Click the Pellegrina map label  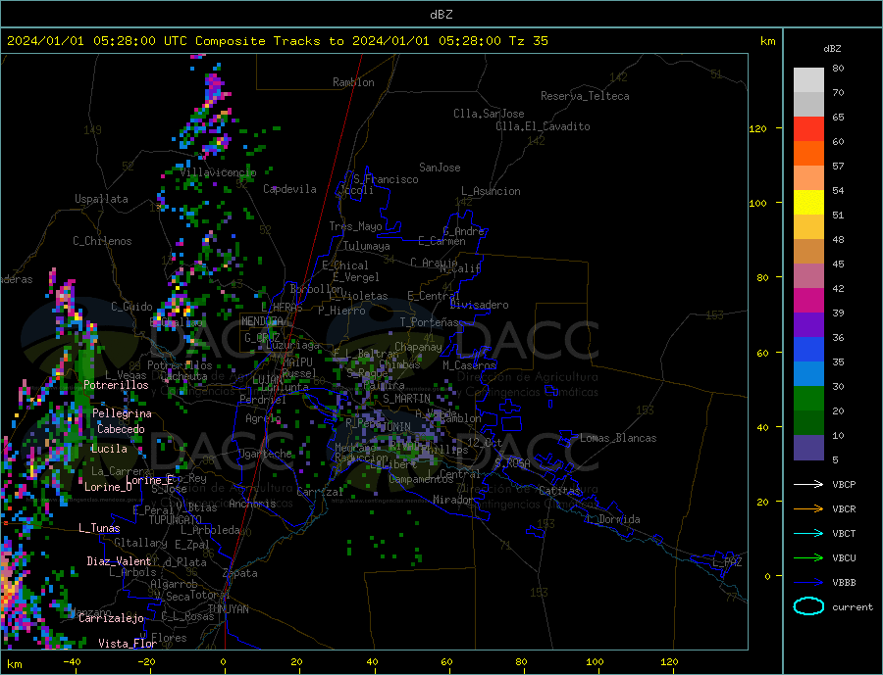pos(122,414)
